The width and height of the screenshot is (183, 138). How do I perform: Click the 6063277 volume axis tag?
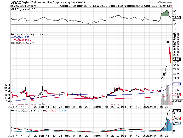(x=178, y=101)
